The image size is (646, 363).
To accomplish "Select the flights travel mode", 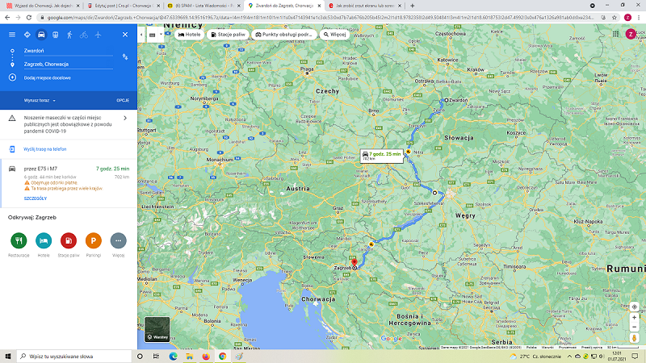I will (x=98, y=35).
